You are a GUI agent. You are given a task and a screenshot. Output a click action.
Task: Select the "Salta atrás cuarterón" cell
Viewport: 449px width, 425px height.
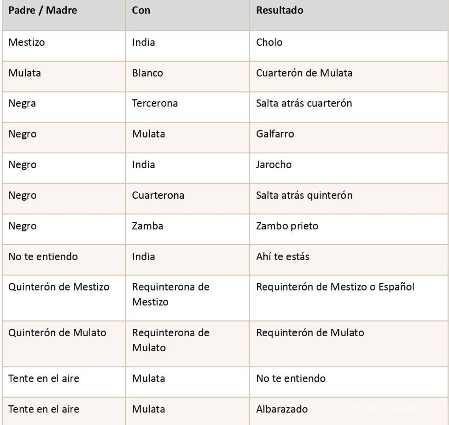click(304, 103)
